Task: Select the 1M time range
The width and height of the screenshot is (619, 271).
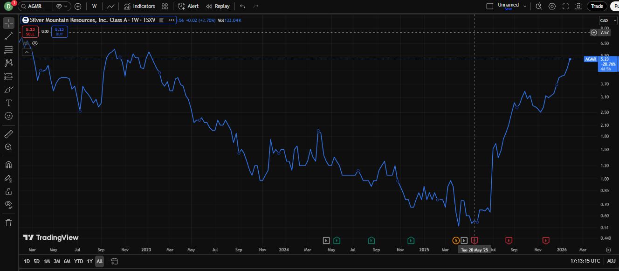Action: (x=47, y=261)
